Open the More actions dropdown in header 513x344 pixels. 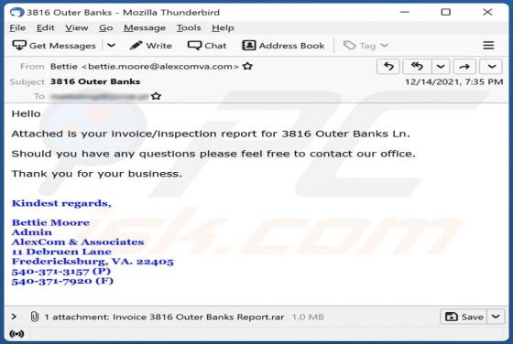coord(491,67)
